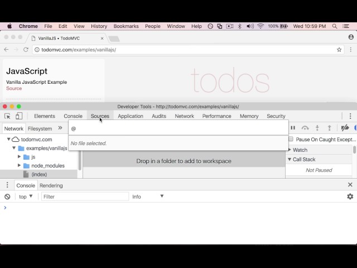The width and height of the screenshot is (357, 268).
Task: Open the Memory panel tab
Action: click(249, 116)
